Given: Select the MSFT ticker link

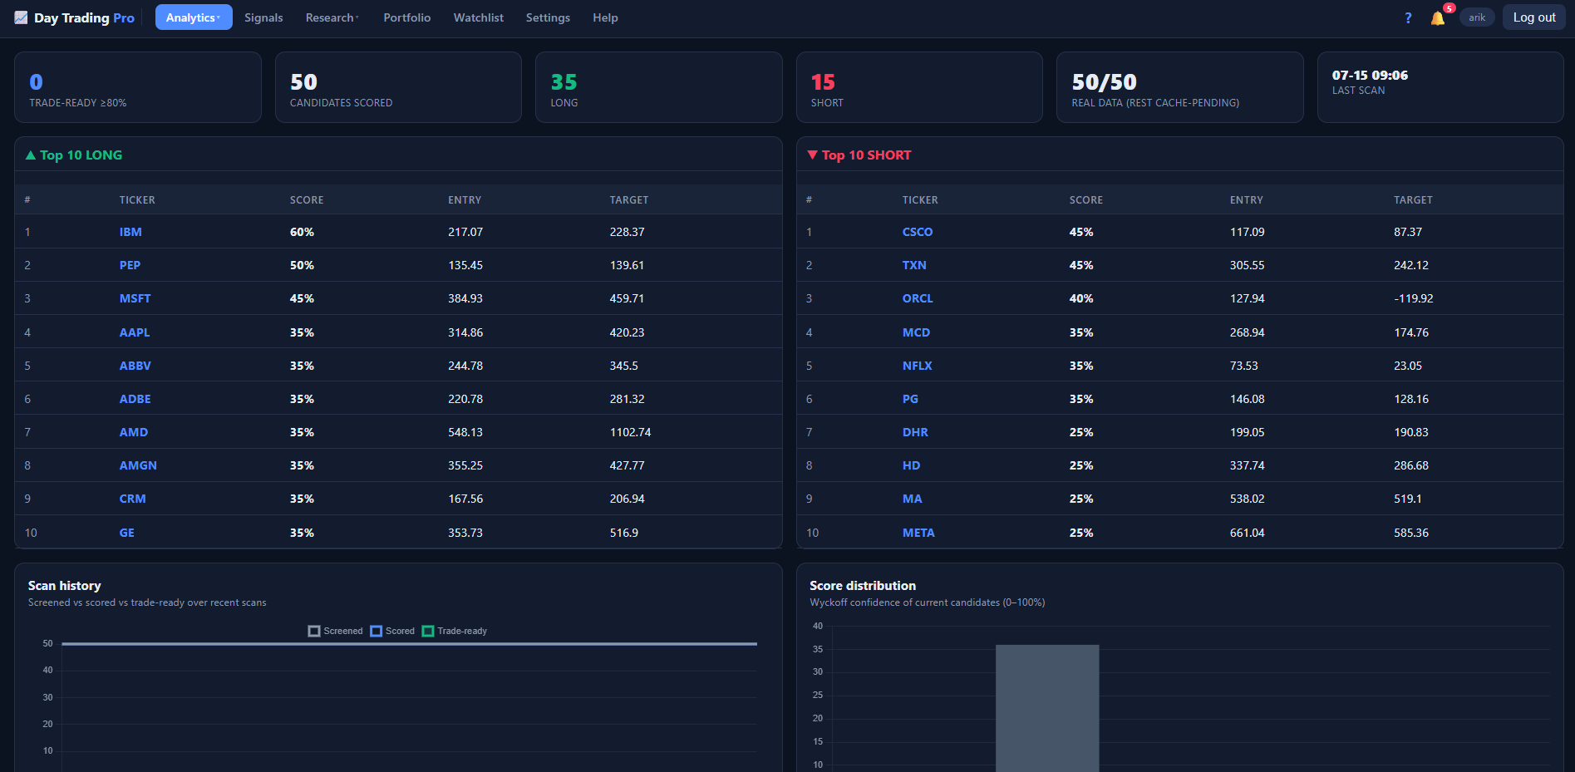Looking at the screenshot, I should (x=135, y=298).
